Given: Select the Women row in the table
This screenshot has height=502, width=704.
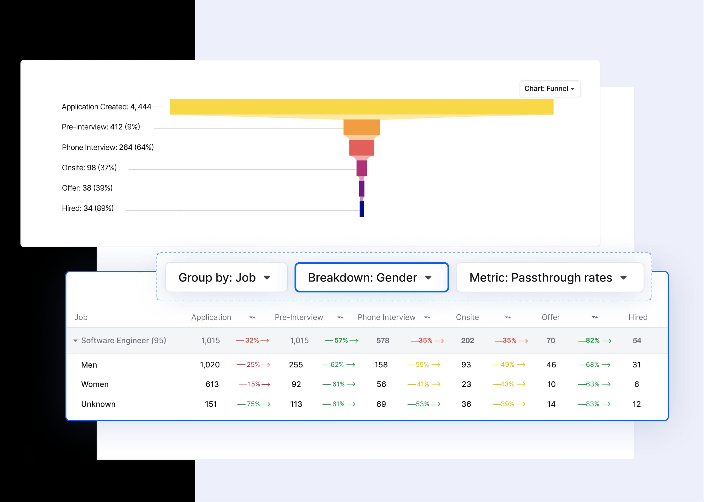Looking at the screenshot, I should [x=95, y=384].
